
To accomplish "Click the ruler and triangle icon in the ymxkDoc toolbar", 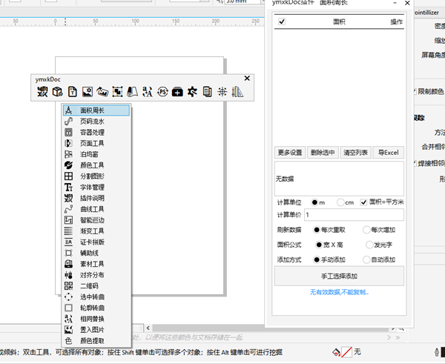I will tap(237, 92).
